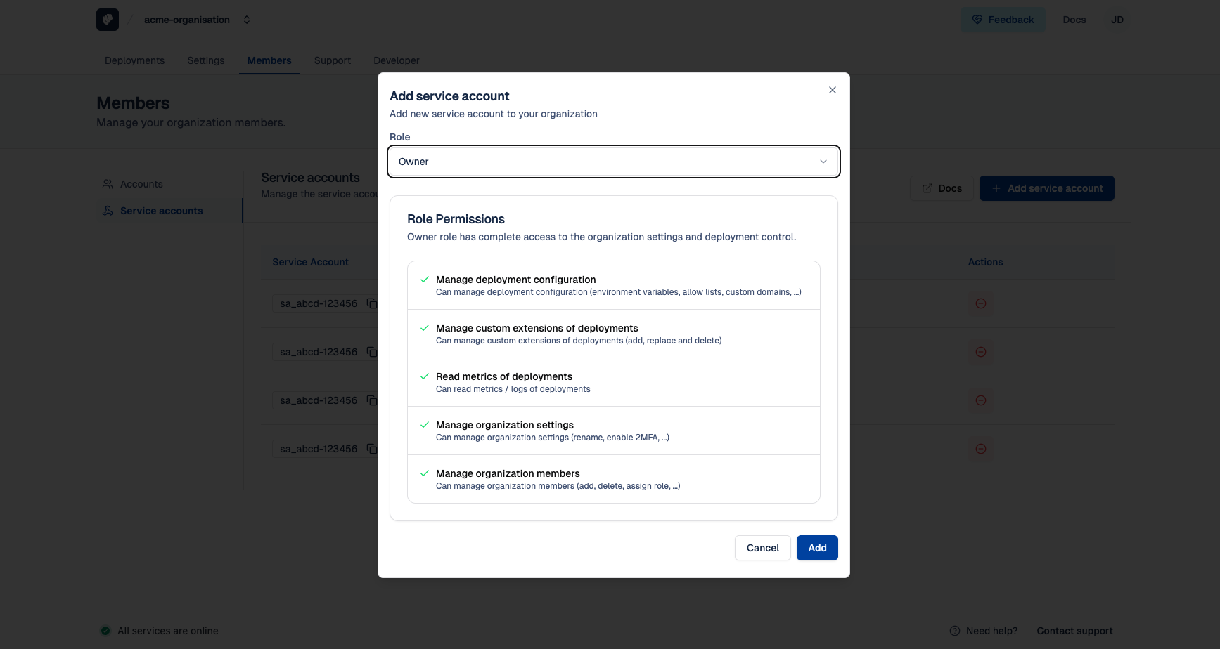Close the Add service account dialog
Screen dimensions: 1220x649
coord(832,90)
